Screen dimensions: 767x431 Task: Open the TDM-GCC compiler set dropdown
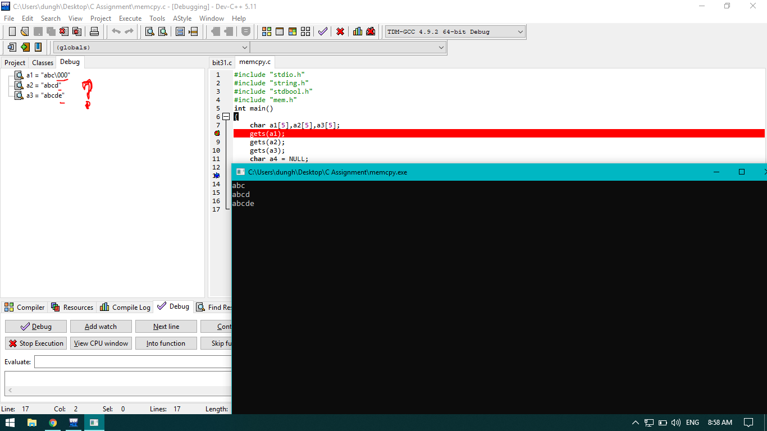[455, 31]
